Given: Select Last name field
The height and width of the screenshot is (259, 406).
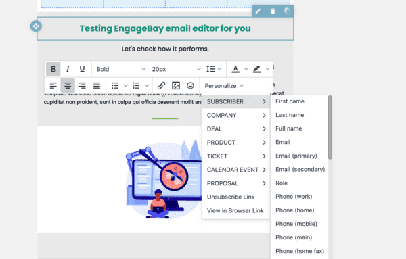Looking at the screenshot, I should (299, 115).
